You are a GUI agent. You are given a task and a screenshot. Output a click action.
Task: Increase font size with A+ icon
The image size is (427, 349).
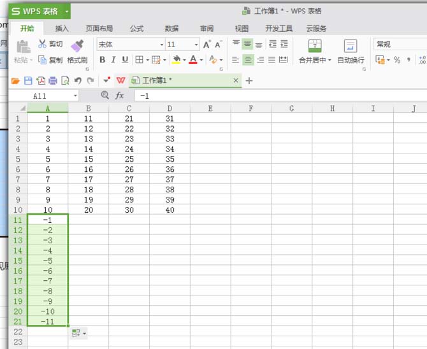207,44
